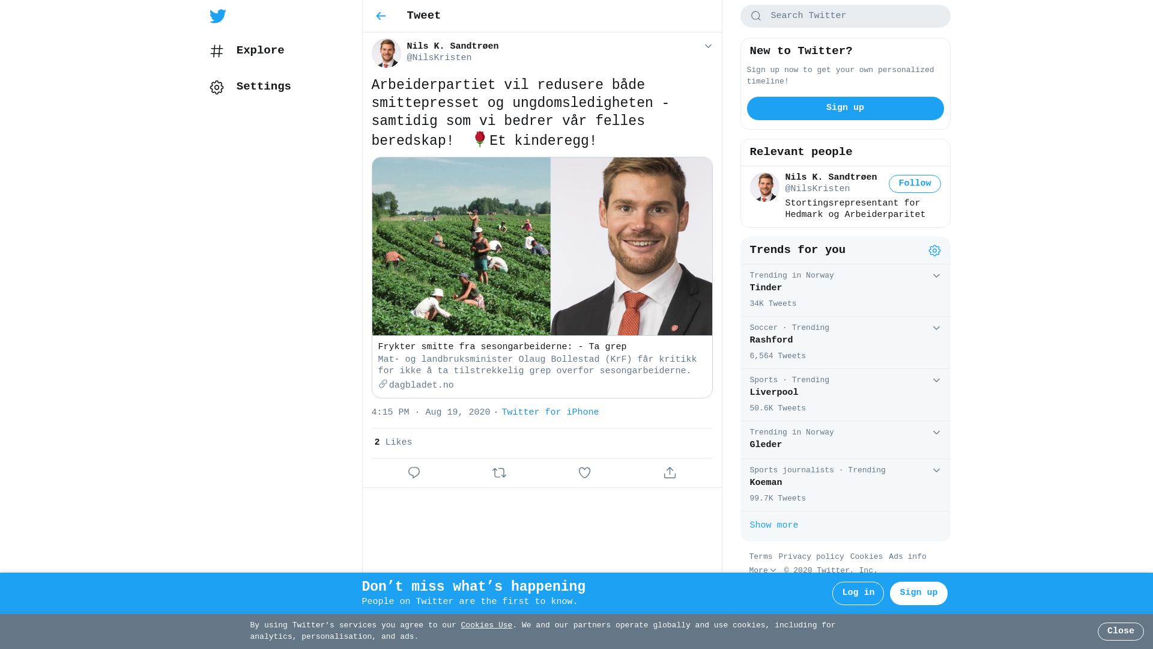The height and width of the screenshot is (649, 1153).
Task: Expand options for the Tinder trend
Action: coord(936,276)
